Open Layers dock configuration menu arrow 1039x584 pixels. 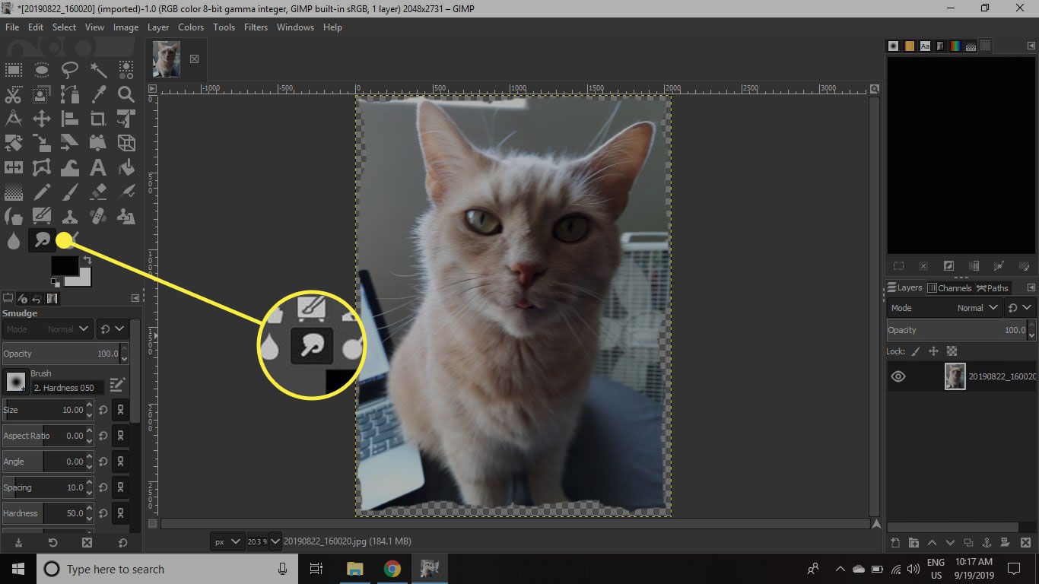[x=1031, y=288]
